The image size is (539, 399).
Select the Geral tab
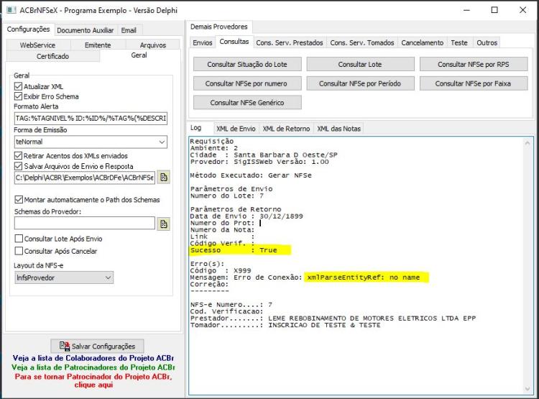[139, 55]
